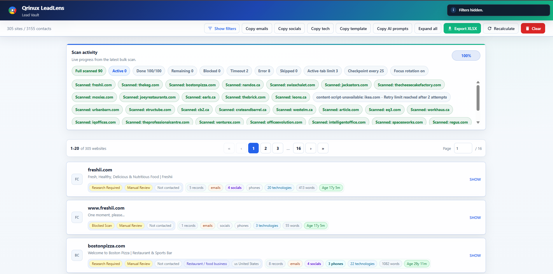
Task: Click Research Required tag on freshii.com
Action: pos(106,188)
